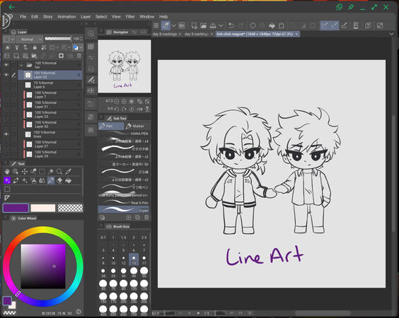Toggle visibility of the lines layer
399x318 pixels.
pyautogui.click(x=6, y=134)
